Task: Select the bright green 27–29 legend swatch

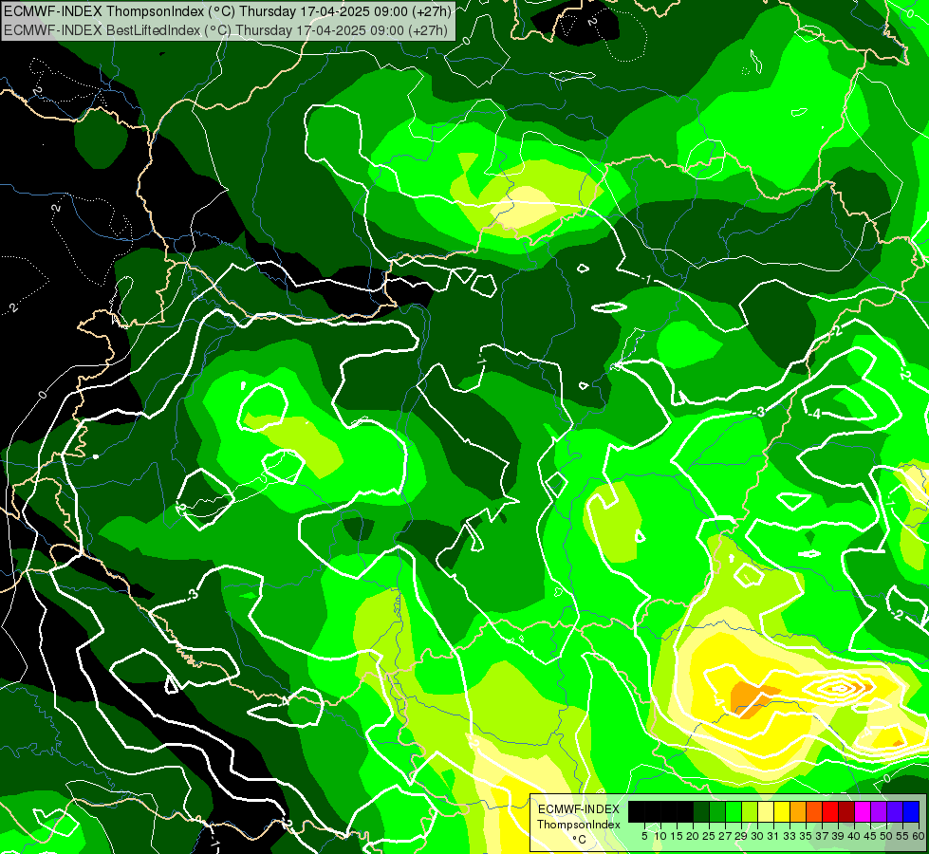Action: [734, 811]
